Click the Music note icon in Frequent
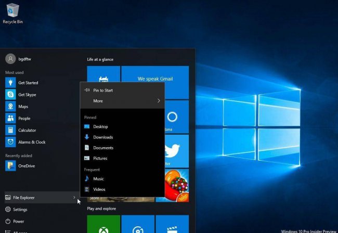This screenshot has height=233, width=338. tap(87, 178)
